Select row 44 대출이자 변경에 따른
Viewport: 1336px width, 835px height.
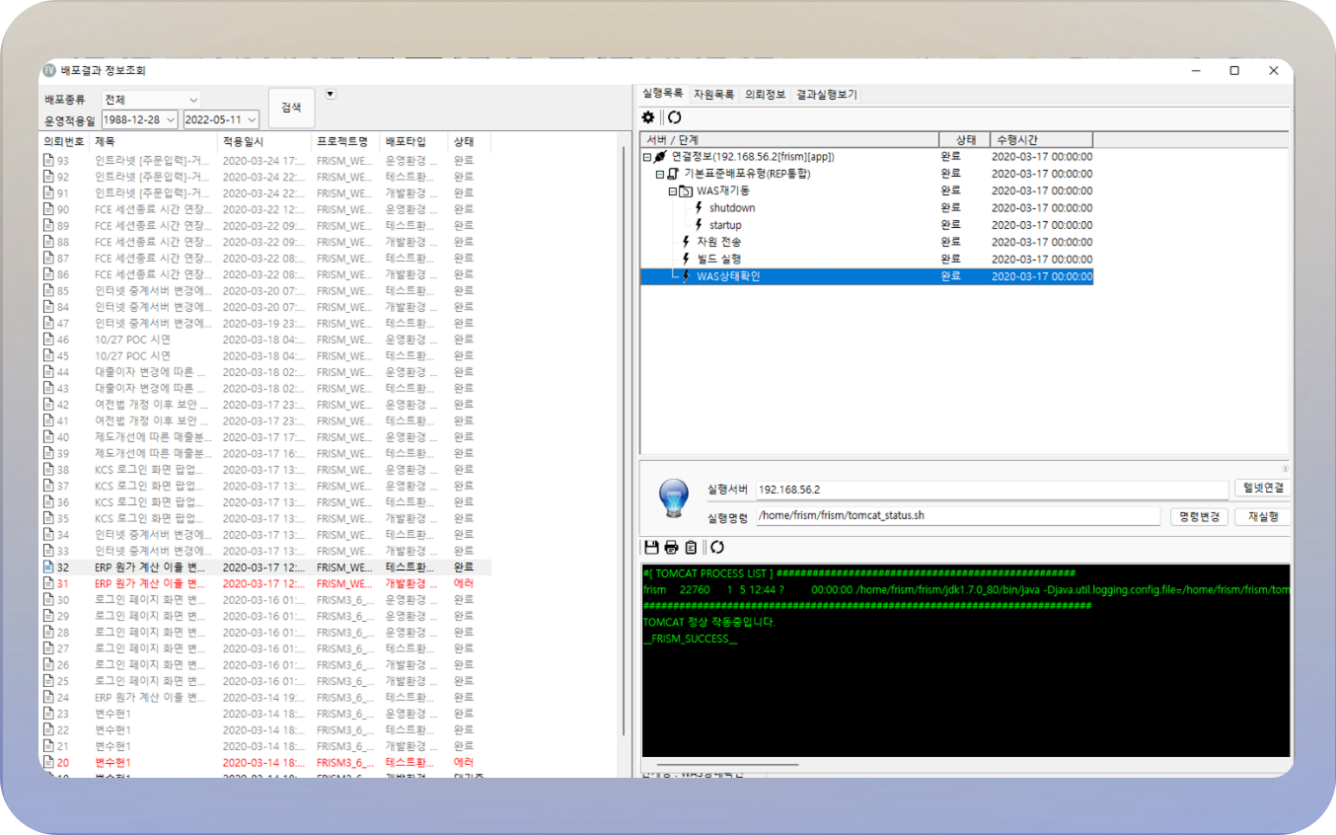tap(264, 372)
